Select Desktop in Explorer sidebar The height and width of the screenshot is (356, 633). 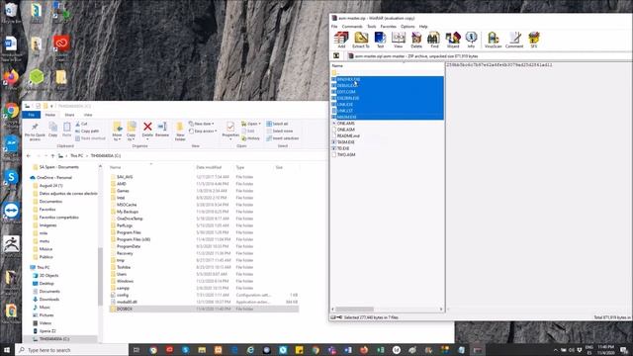[x=46, y=284]
